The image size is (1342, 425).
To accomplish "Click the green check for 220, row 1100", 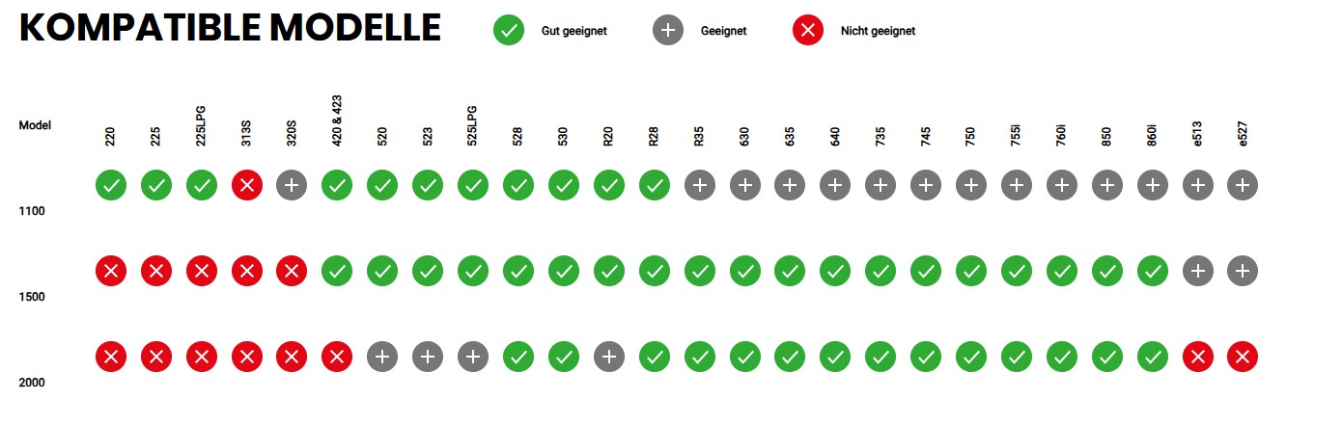I will coord(111,185).
